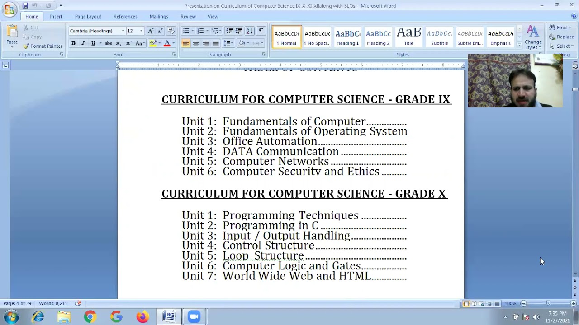Click the zoom out minus button
This screenshot has width=579, height=325.
(x=523, y=303)
